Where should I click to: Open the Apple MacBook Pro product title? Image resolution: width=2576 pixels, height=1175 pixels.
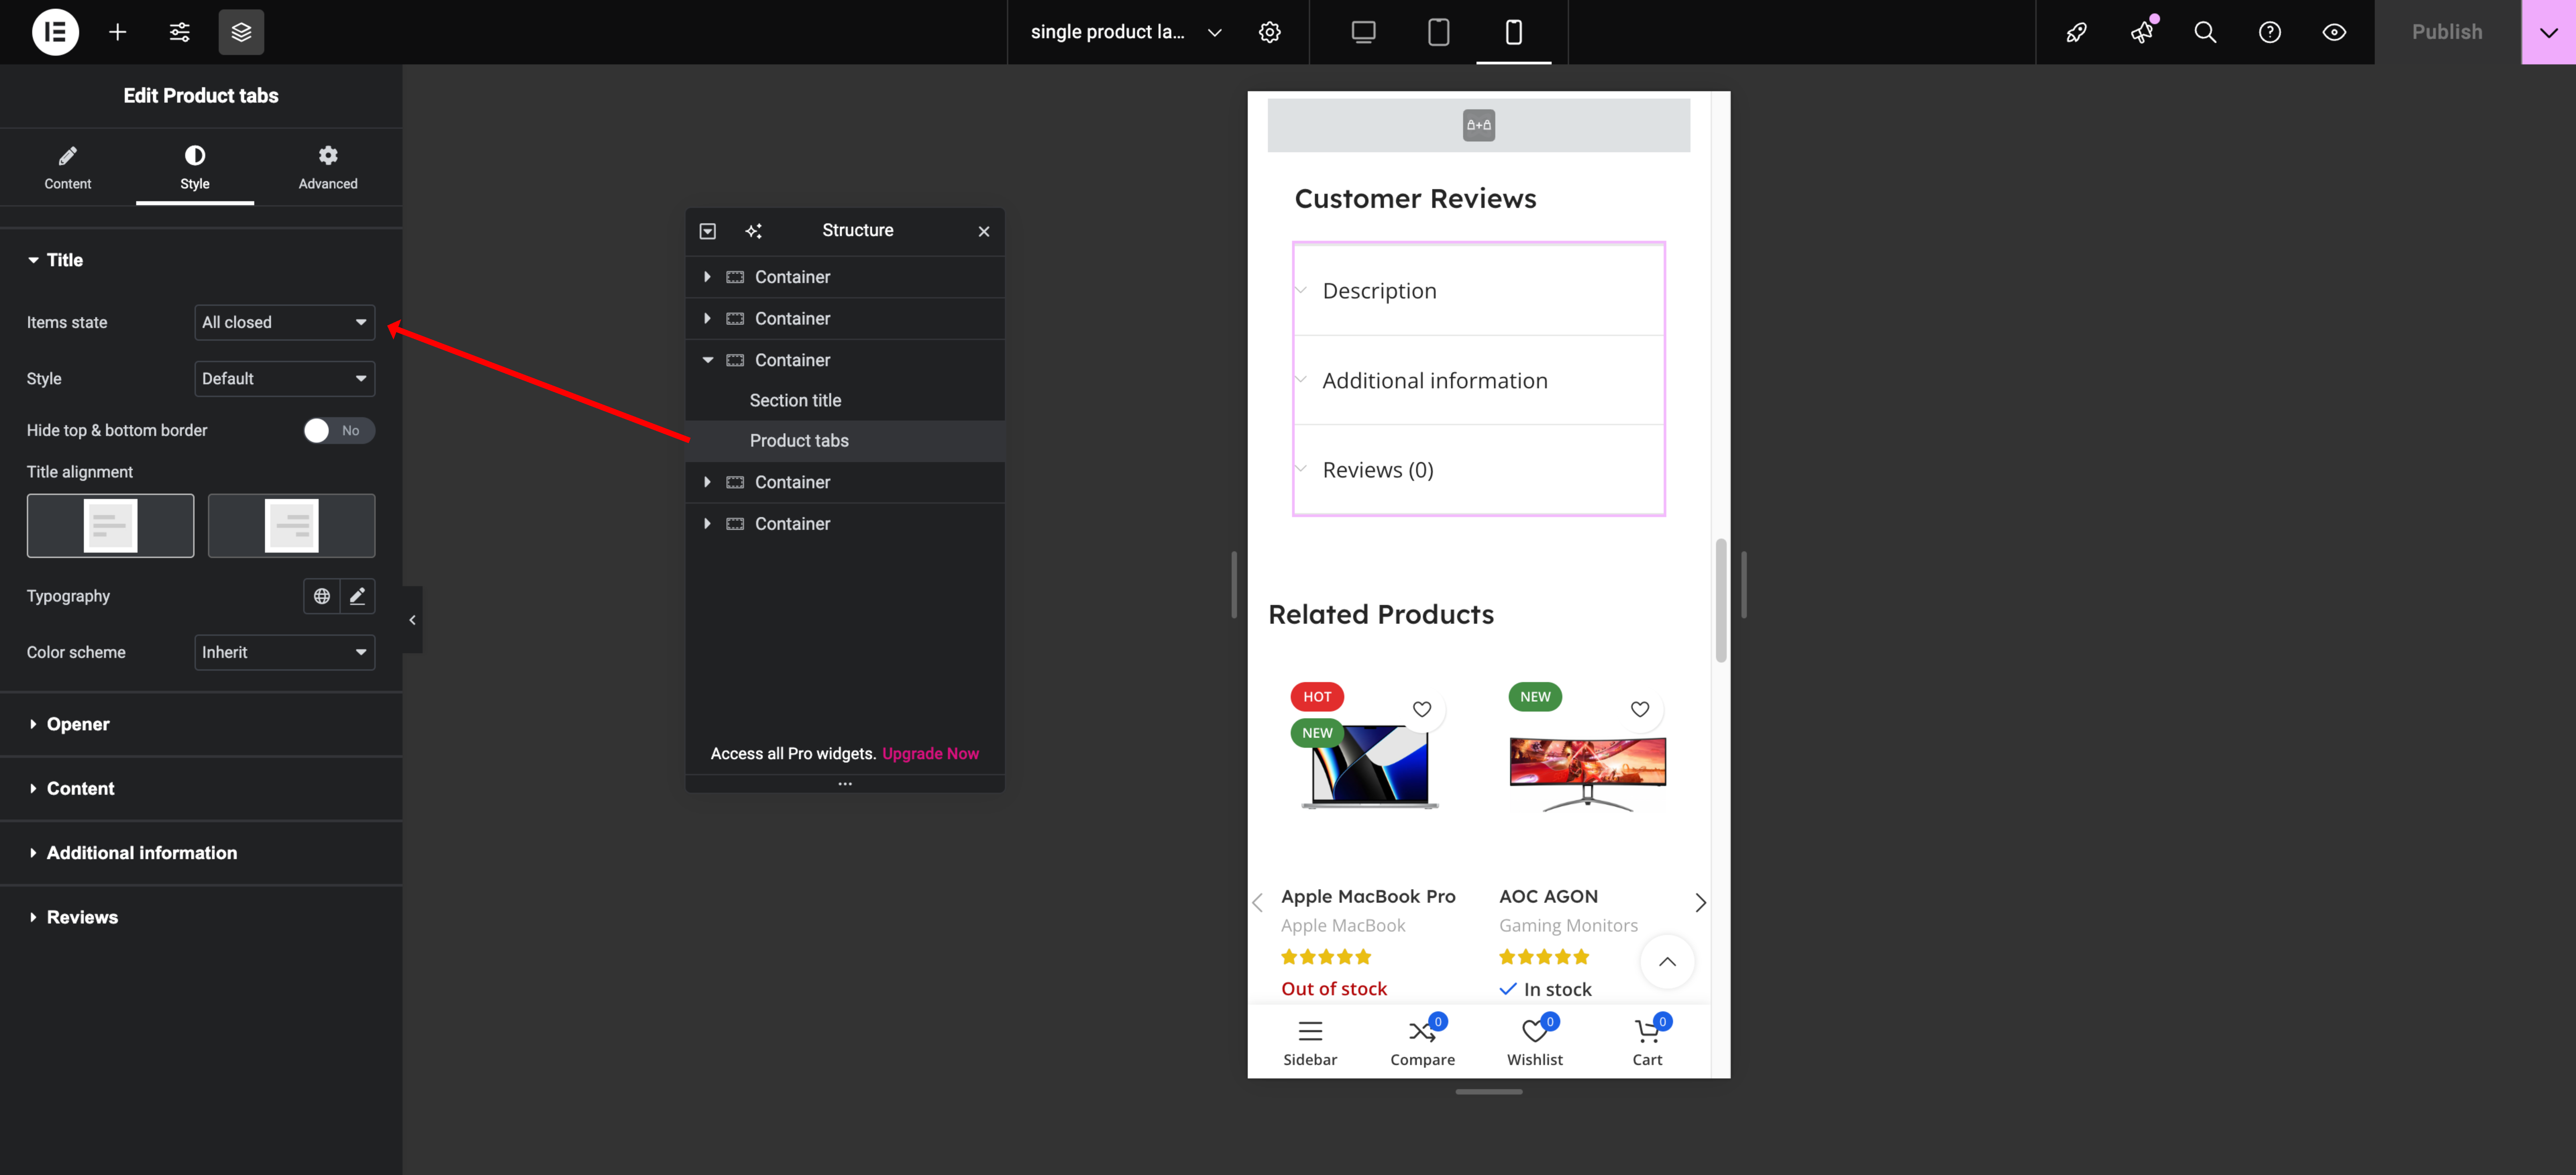[x=1368, y=897]
